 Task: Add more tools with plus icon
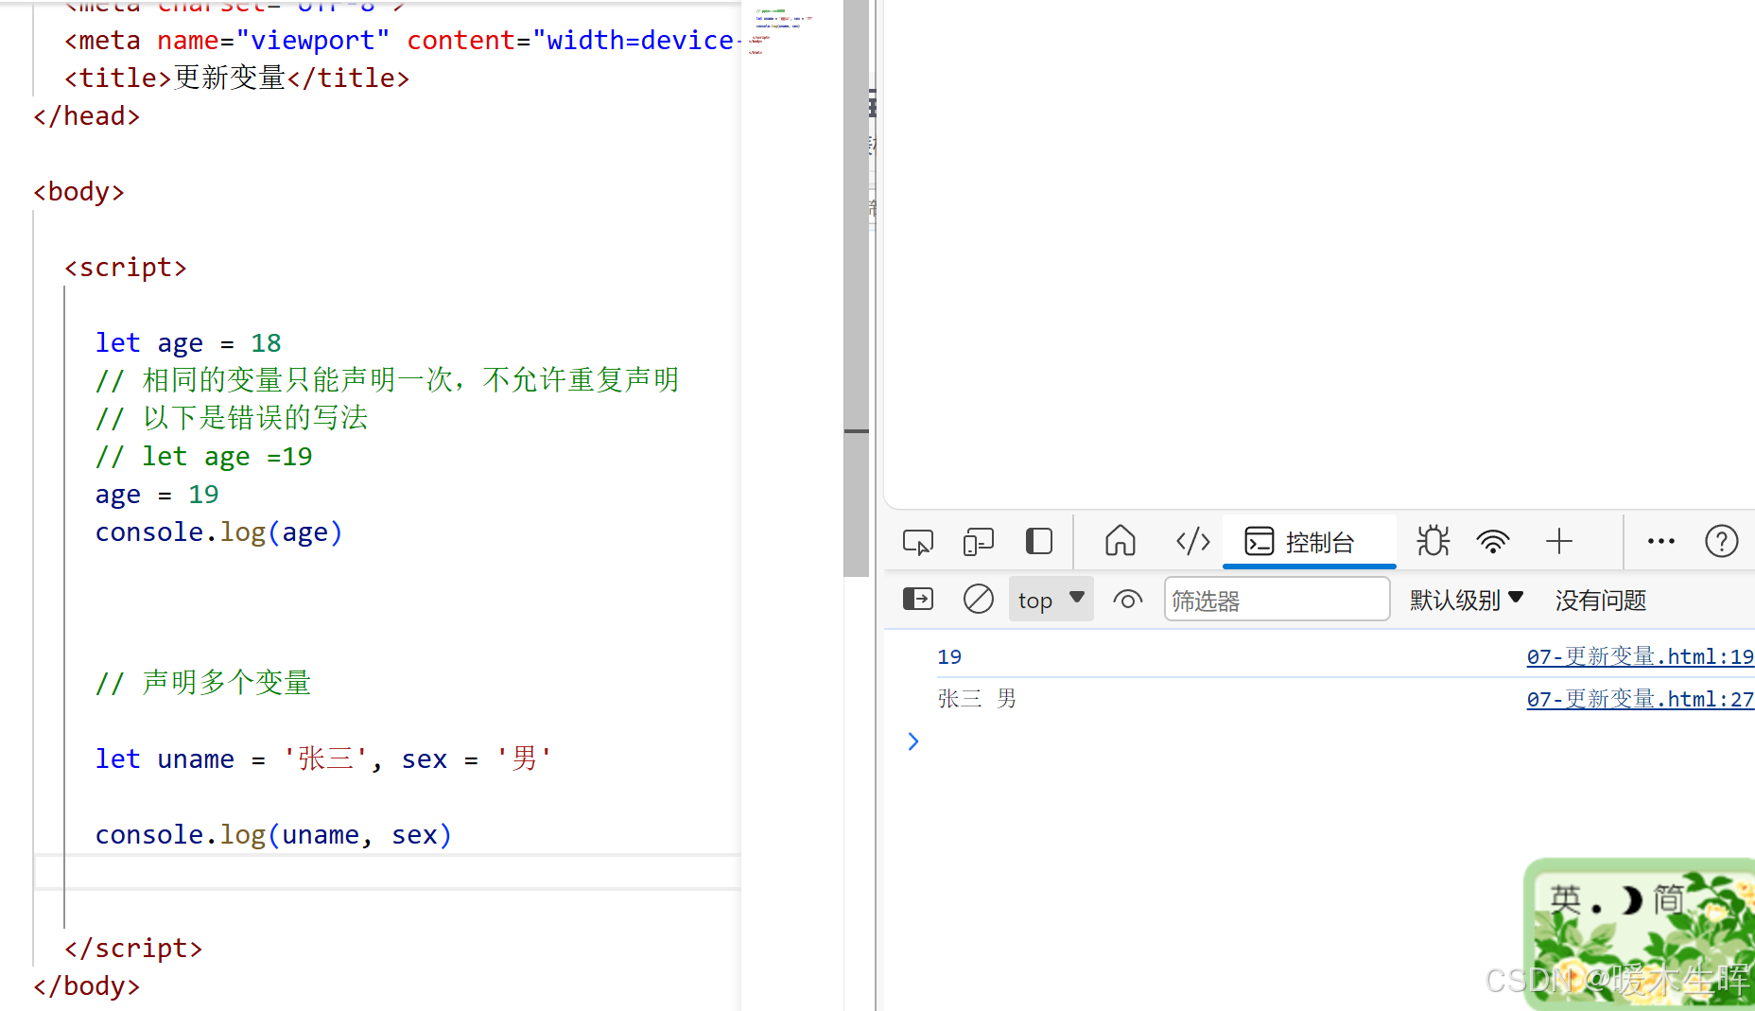[1558, 541]
